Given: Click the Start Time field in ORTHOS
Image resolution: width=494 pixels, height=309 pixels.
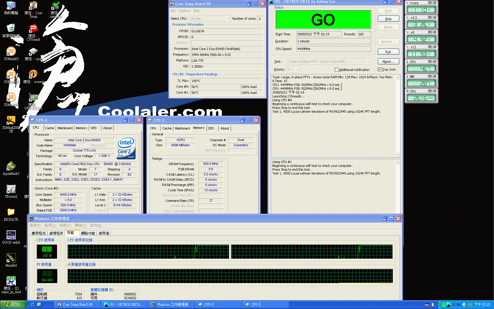Looking at the screenshot, I should (319, 34).
